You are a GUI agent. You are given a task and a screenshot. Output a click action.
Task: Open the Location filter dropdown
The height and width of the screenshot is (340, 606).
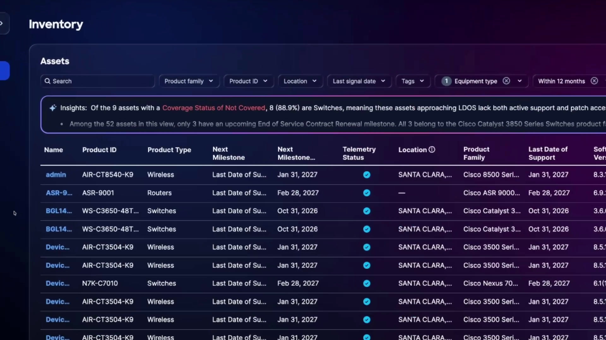(300, 81)
